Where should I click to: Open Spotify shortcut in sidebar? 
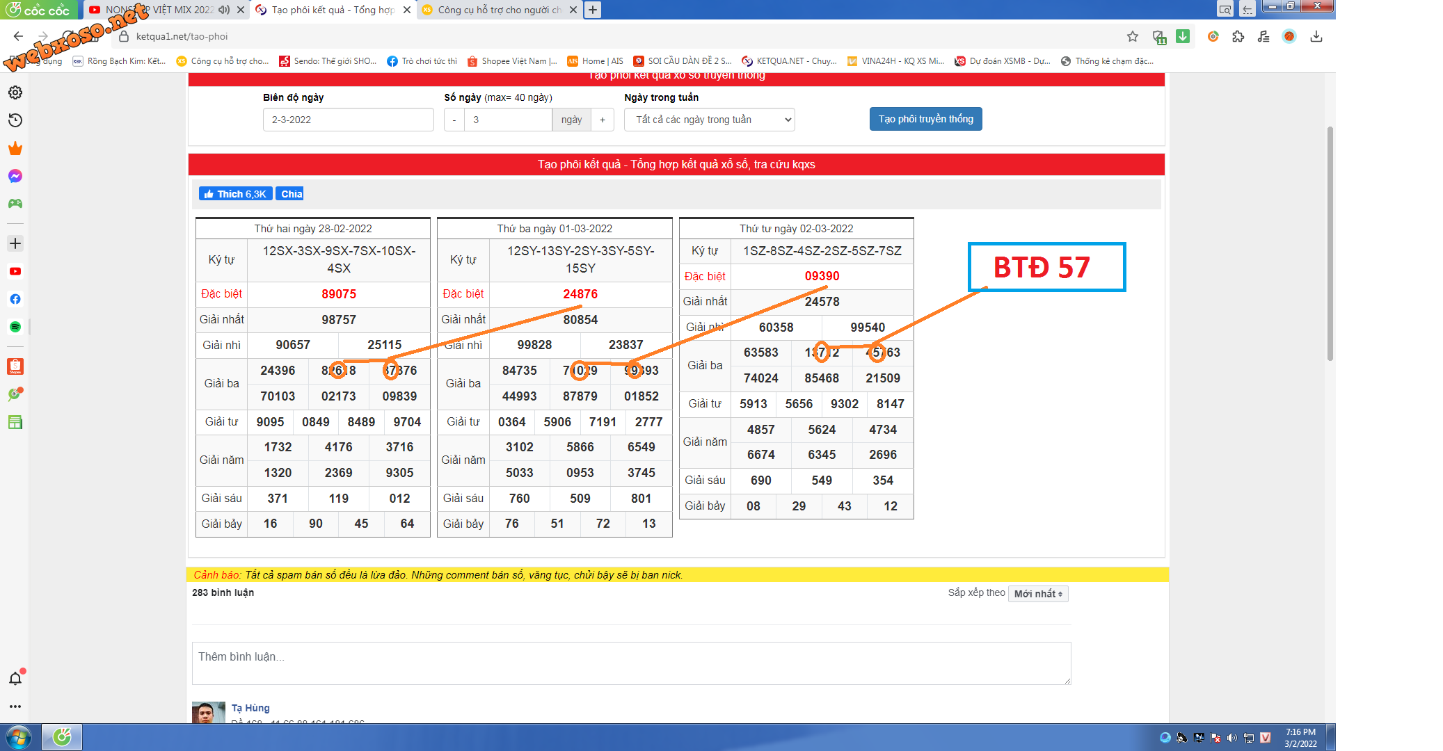pos(15,327)
